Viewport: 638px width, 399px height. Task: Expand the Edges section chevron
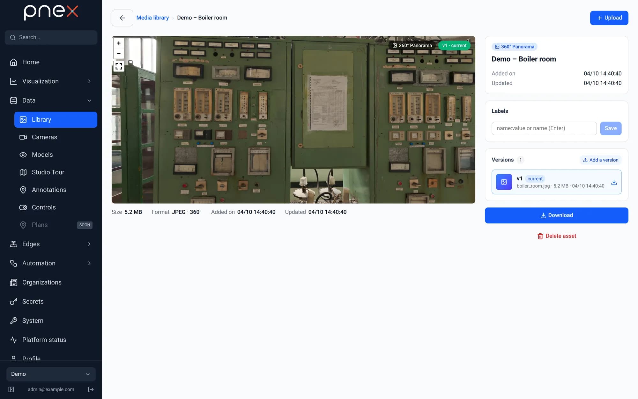[x=89, y=244]
